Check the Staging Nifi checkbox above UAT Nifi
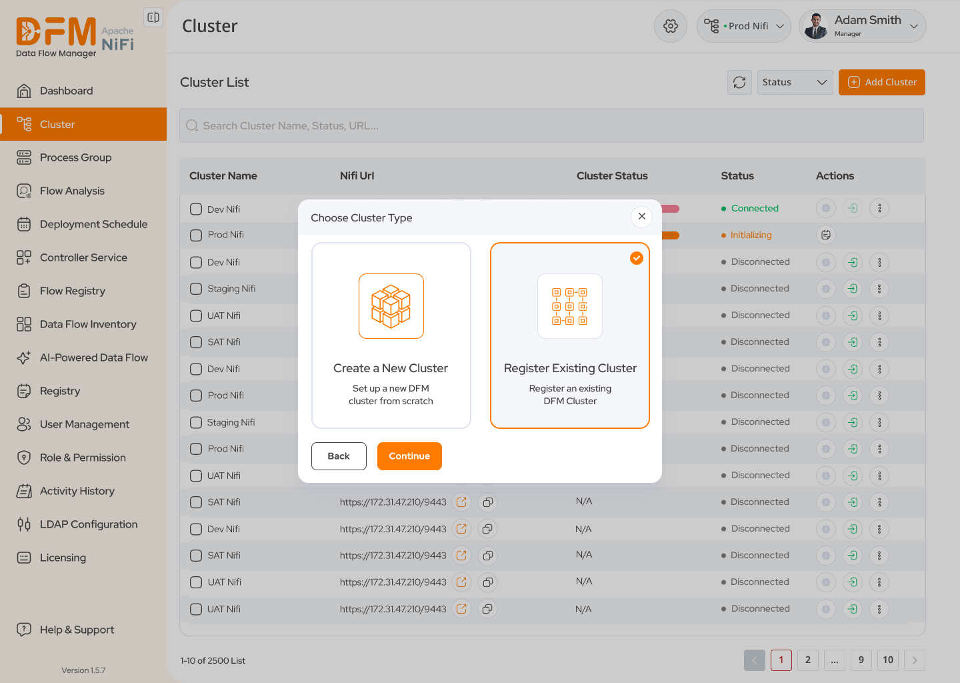Screen dimensions: 960x683 pos(196,289)
